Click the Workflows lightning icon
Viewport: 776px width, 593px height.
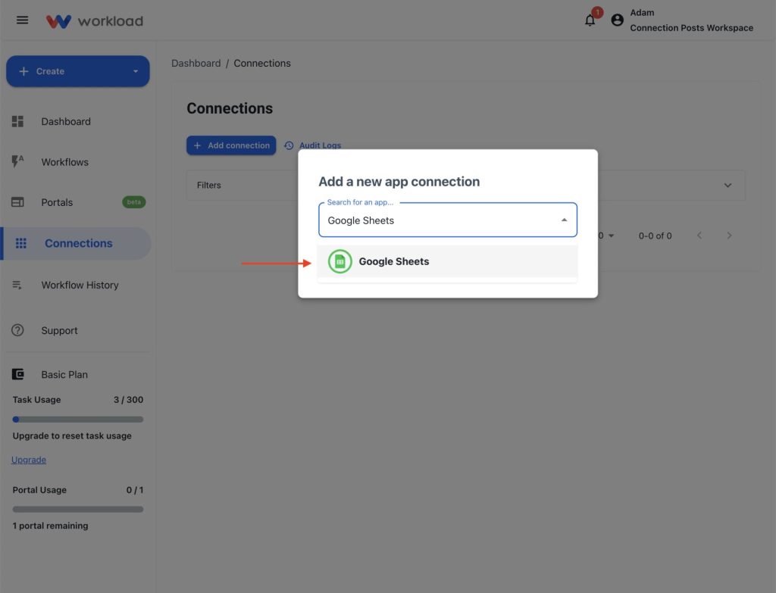click(x=18, y=162)
